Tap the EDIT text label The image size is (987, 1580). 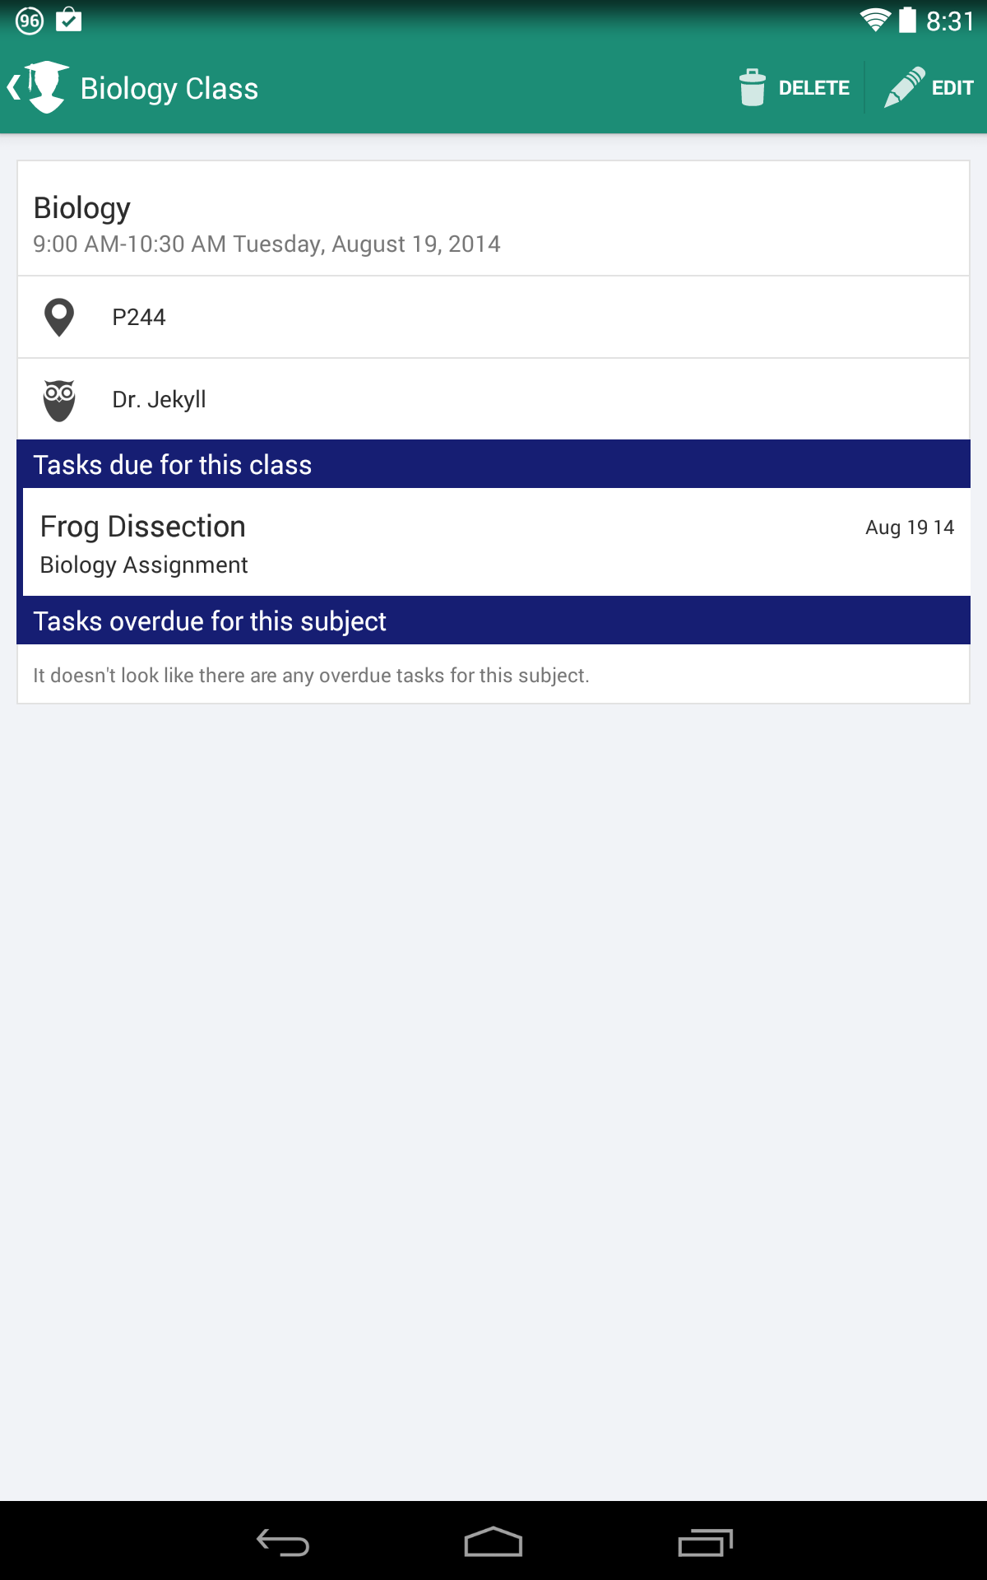[952, 88]
